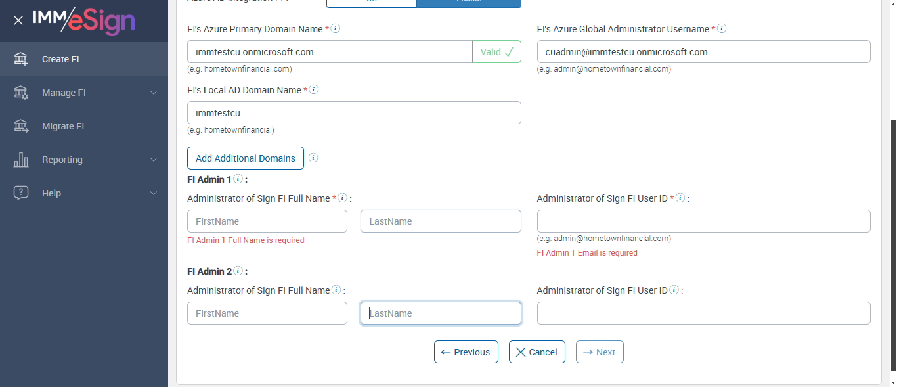Click info icon beside Azure Global Administrator Username
Image resolution: width=897 pixels, height=387 pixels.
click(722, 28)
